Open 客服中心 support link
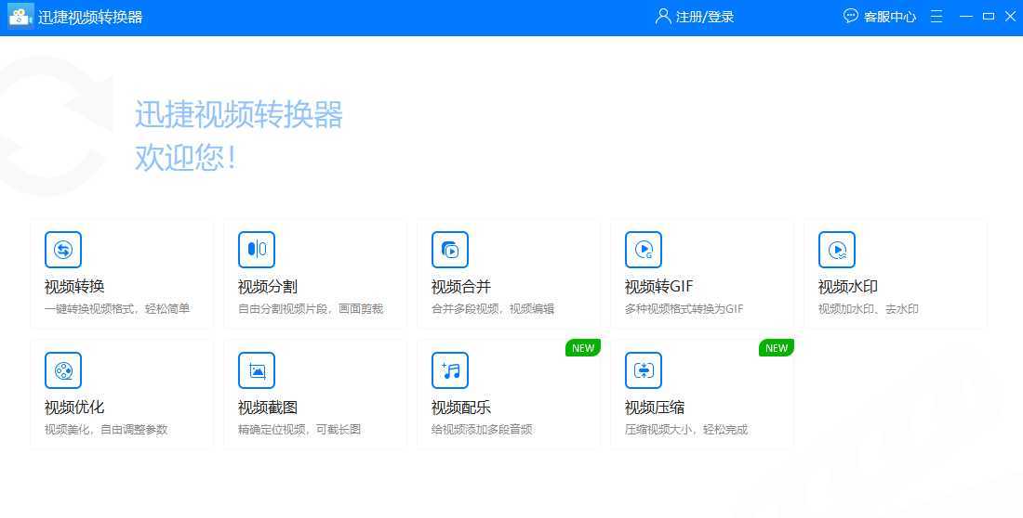The height and width of the screenshot is (518, 1023). (890, 17)
